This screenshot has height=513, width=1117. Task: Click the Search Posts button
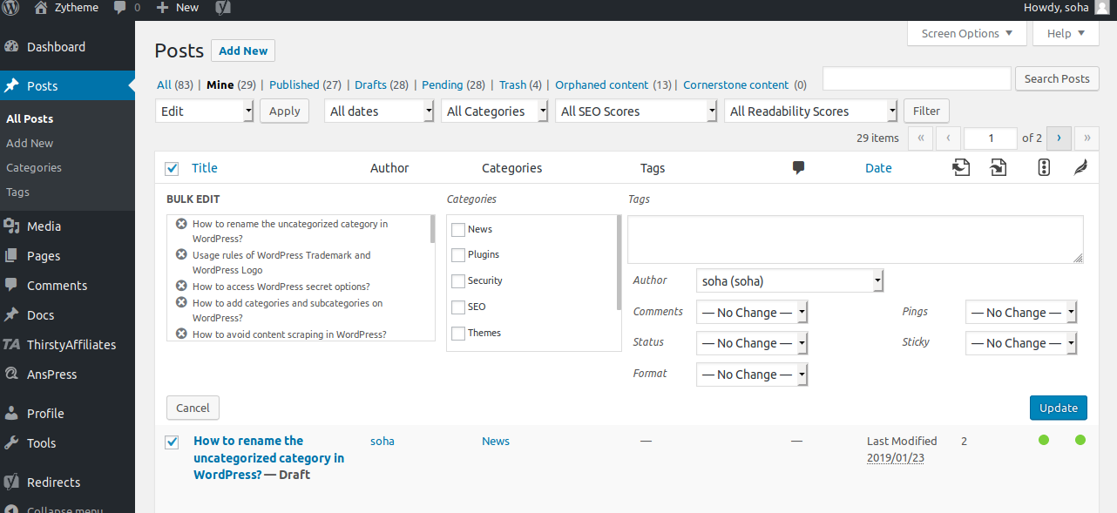click(x=1057, y=78)
